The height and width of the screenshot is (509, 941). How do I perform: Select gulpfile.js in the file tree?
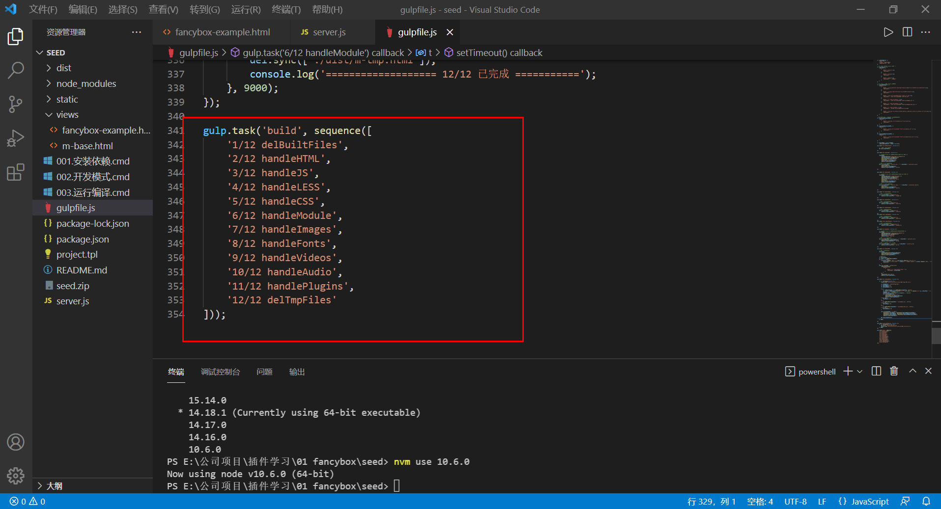point(92,208)
